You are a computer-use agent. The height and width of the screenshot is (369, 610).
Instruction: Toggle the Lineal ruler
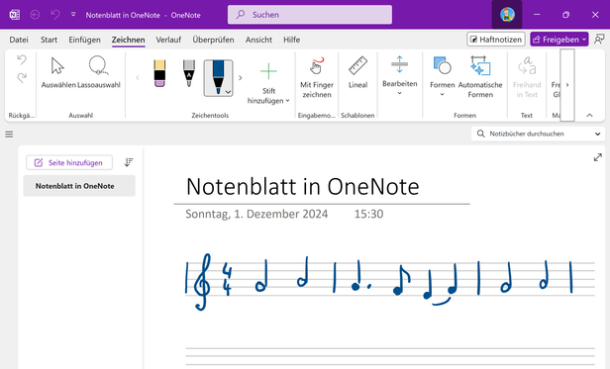tap(357, 72)
